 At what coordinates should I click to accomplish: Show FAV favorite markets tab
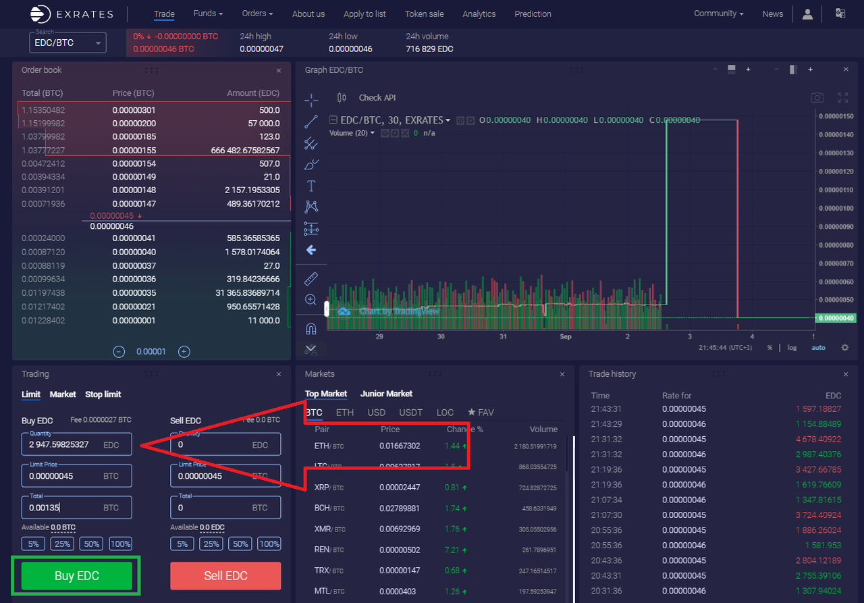481,412
